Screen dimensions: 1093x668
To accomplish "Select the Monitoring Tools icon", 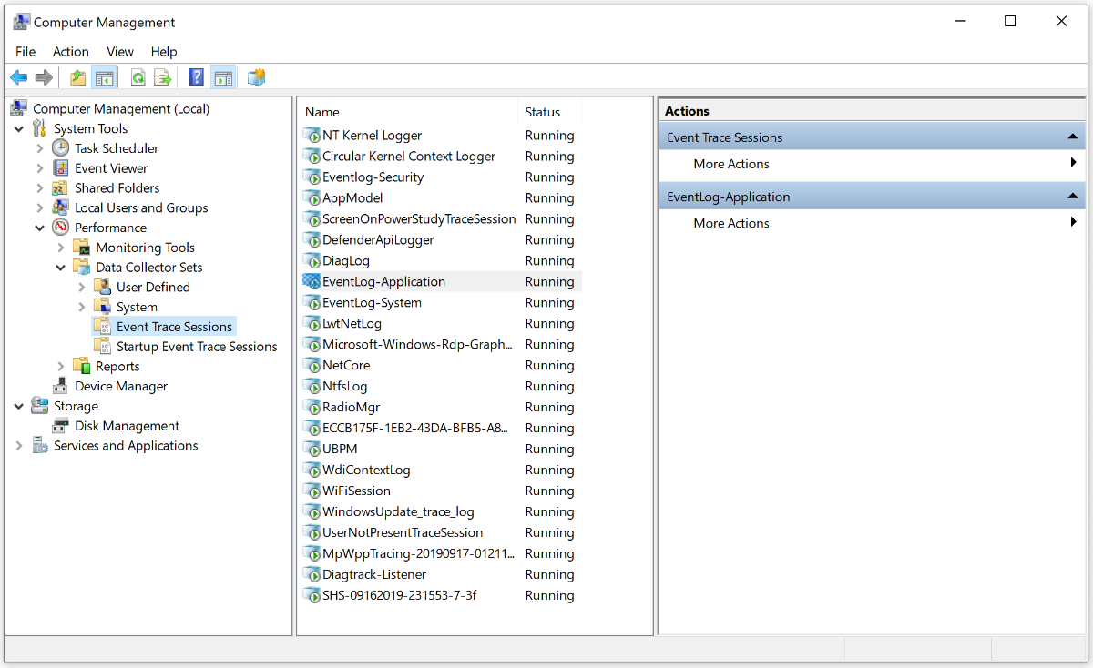I will tap(81, 248).
